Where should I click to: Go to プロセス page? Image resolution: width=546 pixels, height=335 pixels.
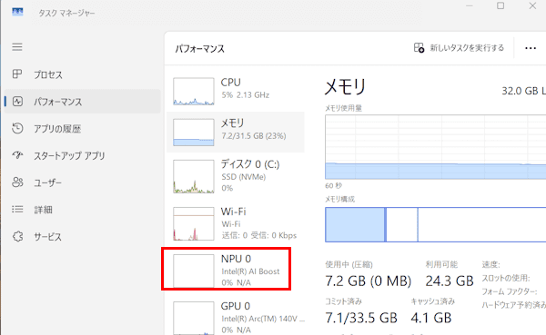82,74
